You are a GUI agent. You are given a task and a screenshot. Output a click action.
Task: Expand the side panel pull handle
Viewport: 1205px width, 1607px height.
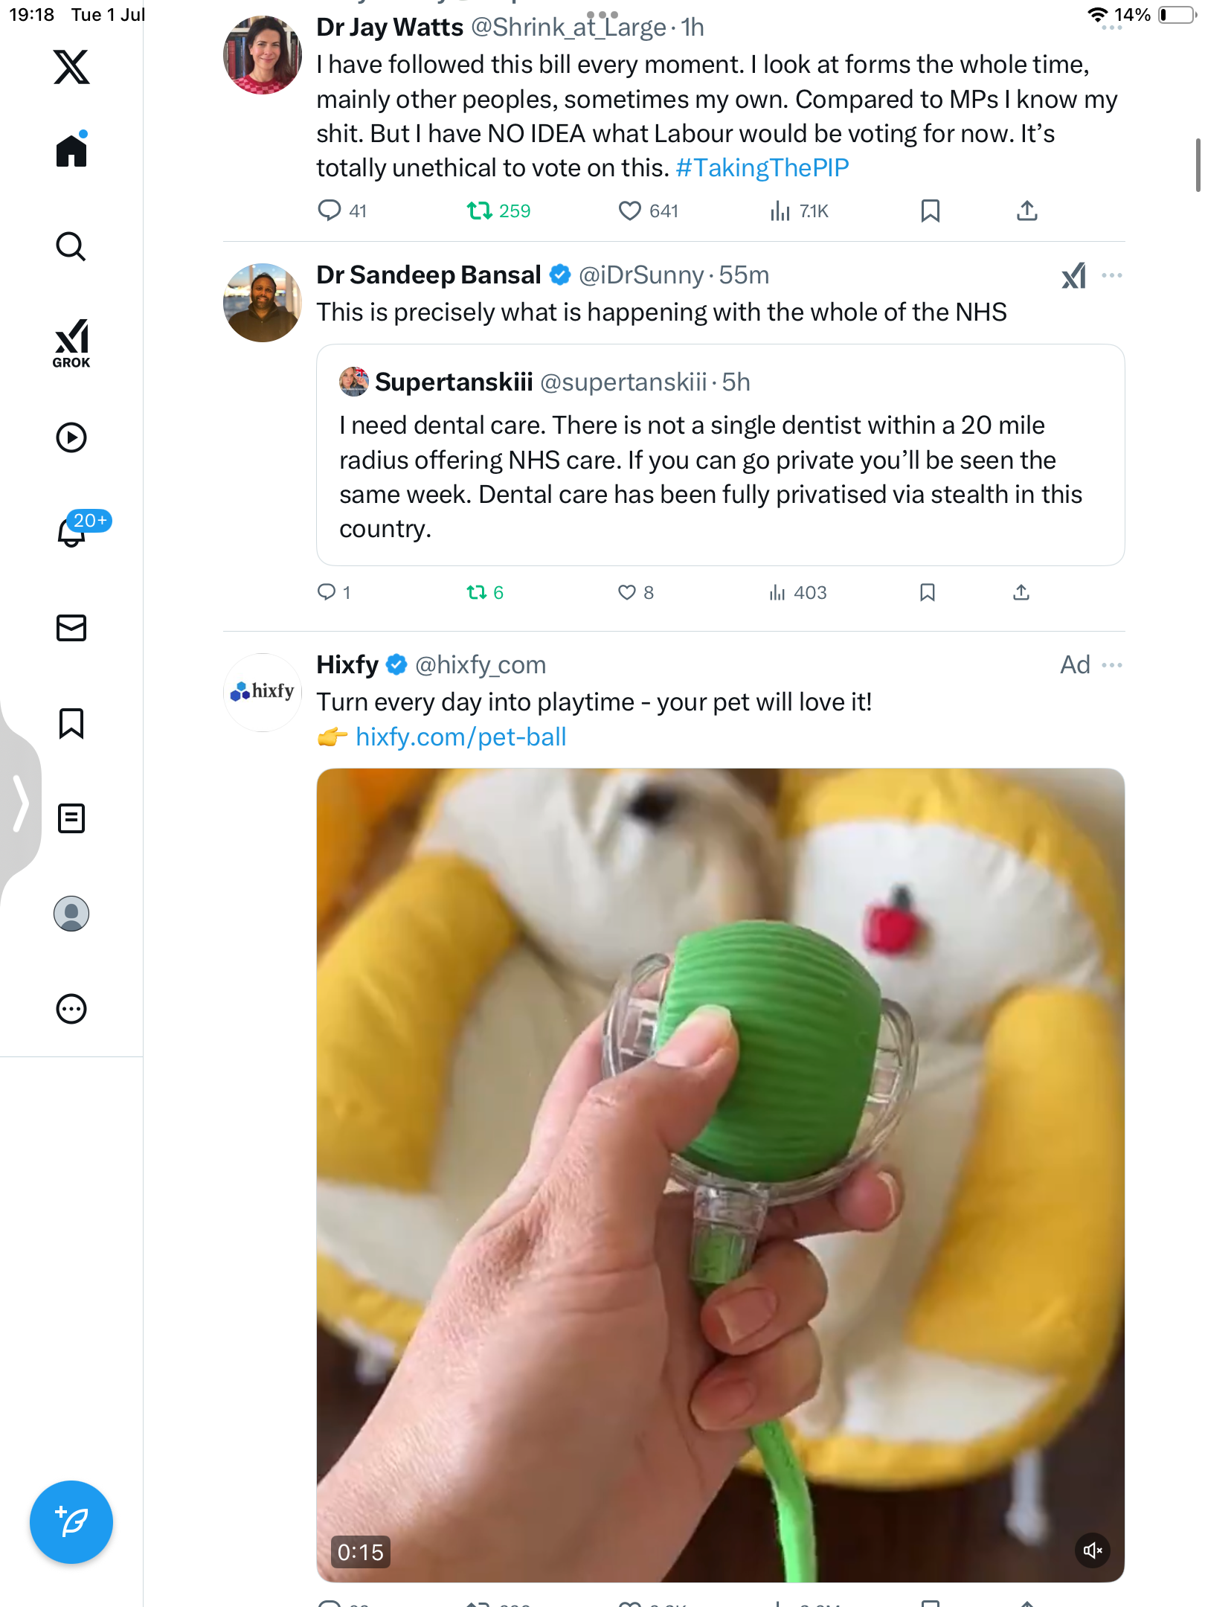pos(20,803)
